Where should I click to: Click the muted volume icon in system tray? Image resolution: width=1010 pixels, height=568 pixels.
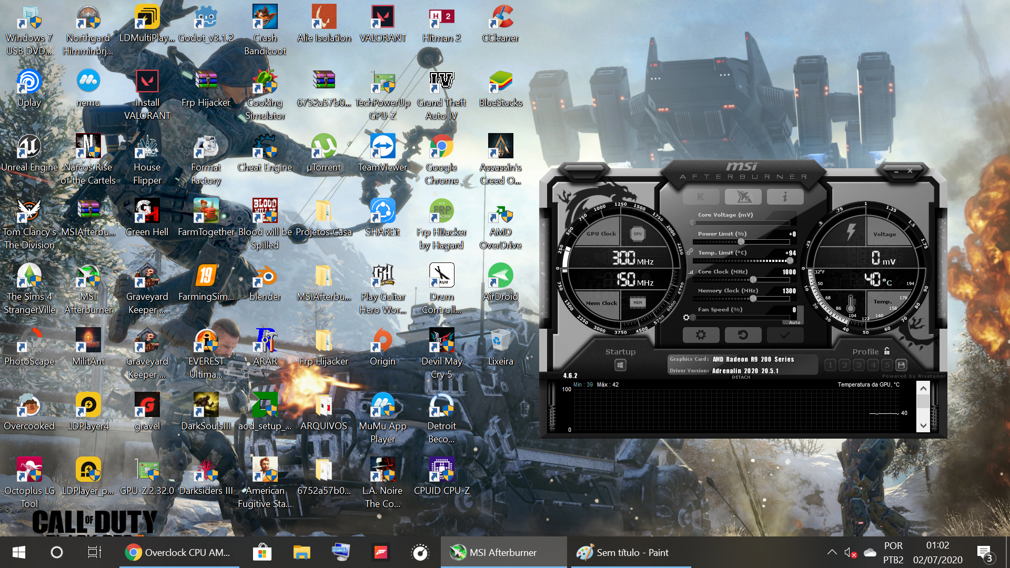pyautogui.click(x=851, y=552)
